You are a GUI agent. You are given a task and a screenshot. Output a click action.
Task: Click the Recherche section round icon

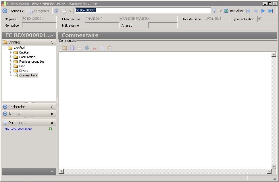(x=5, y=107)
